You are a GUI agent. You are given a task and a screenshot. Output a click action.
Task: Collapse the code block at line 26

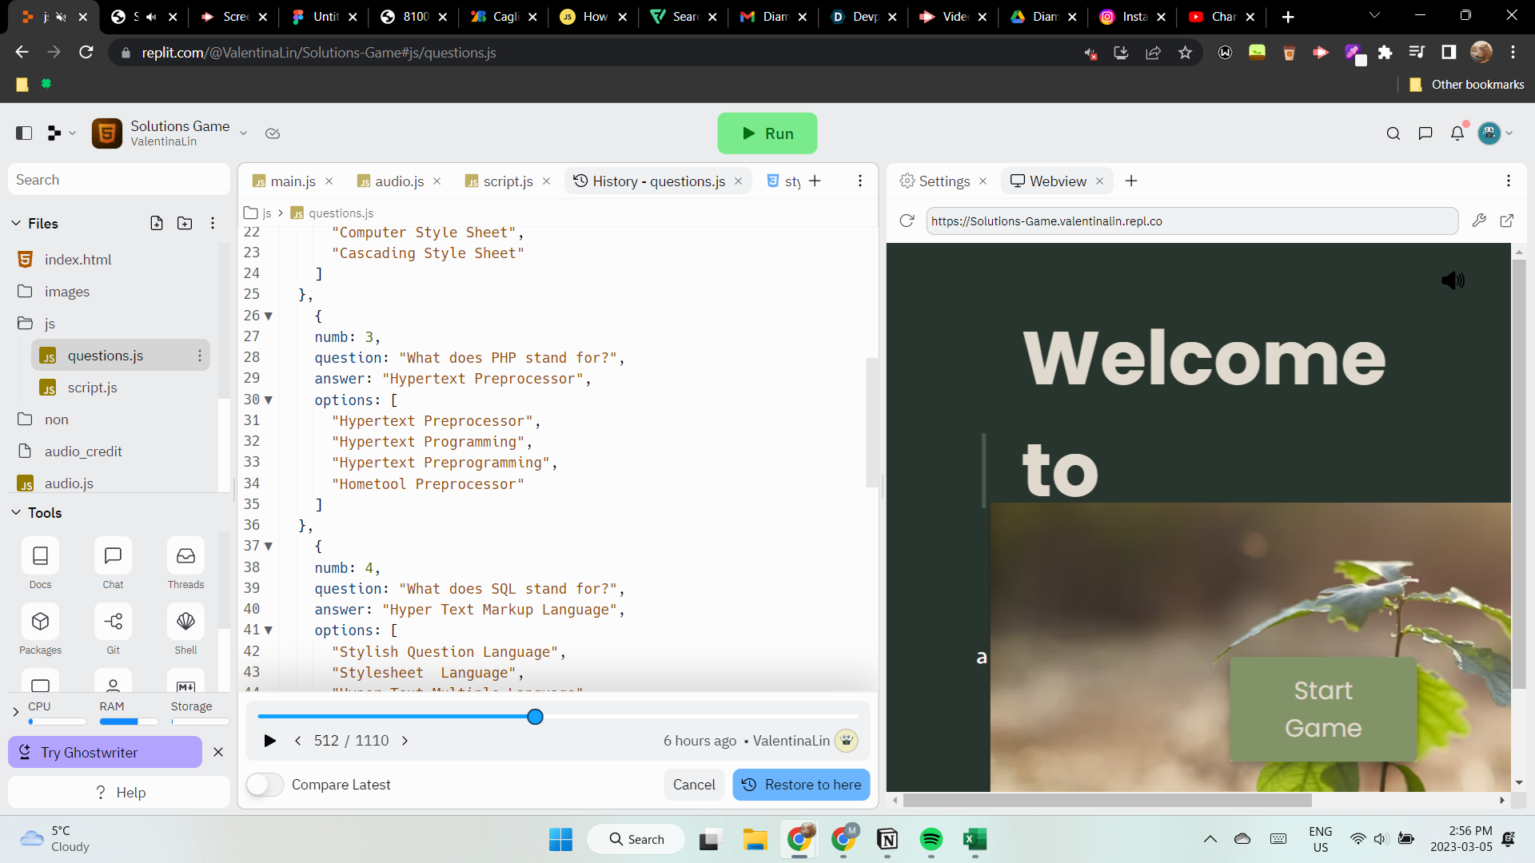click(269, 316)
